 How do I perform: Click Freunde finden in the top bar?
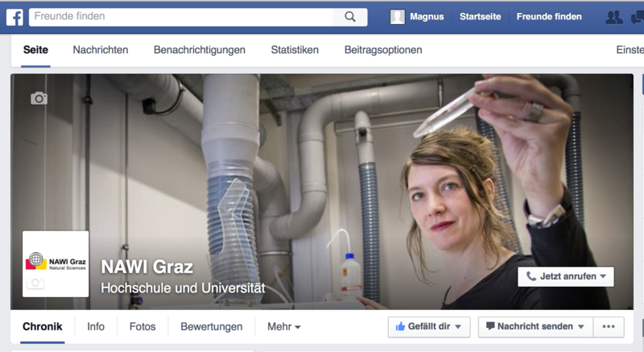point(549,17)
